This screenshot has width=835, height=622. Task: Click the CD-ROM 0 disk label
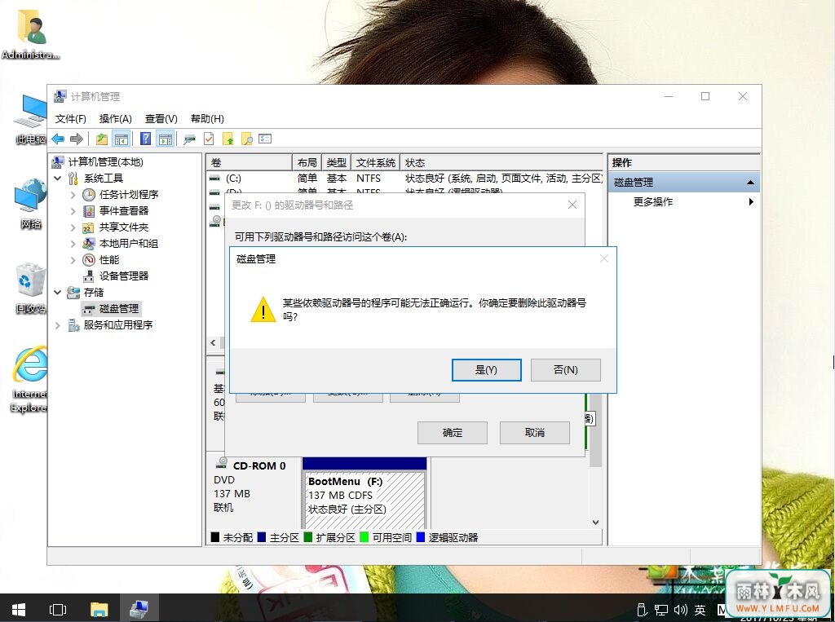coord(258,466)
